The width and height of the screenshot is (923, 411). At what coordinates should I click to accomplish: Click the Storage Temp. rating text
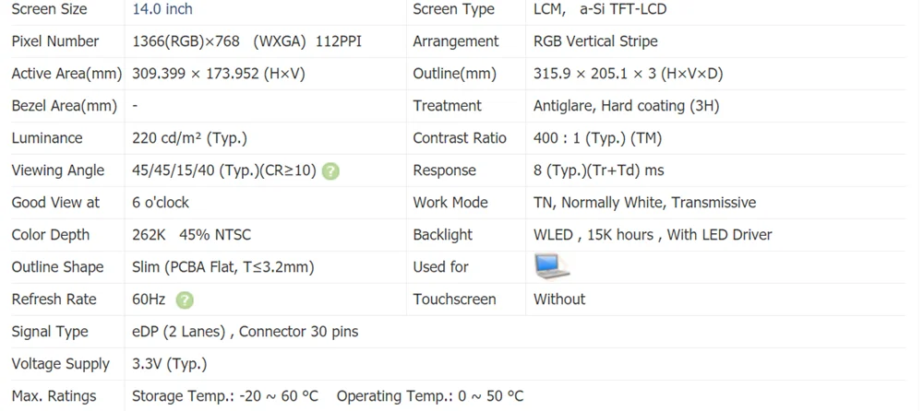pos(225,396)
